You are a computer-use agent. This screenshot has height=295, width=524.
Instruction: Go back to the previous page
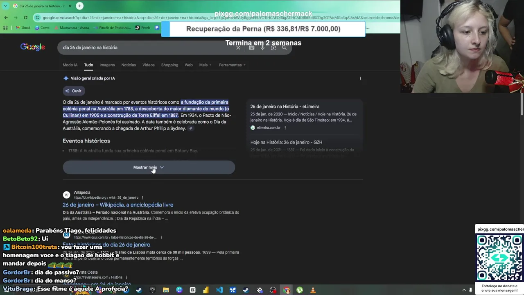pos(6,18)
